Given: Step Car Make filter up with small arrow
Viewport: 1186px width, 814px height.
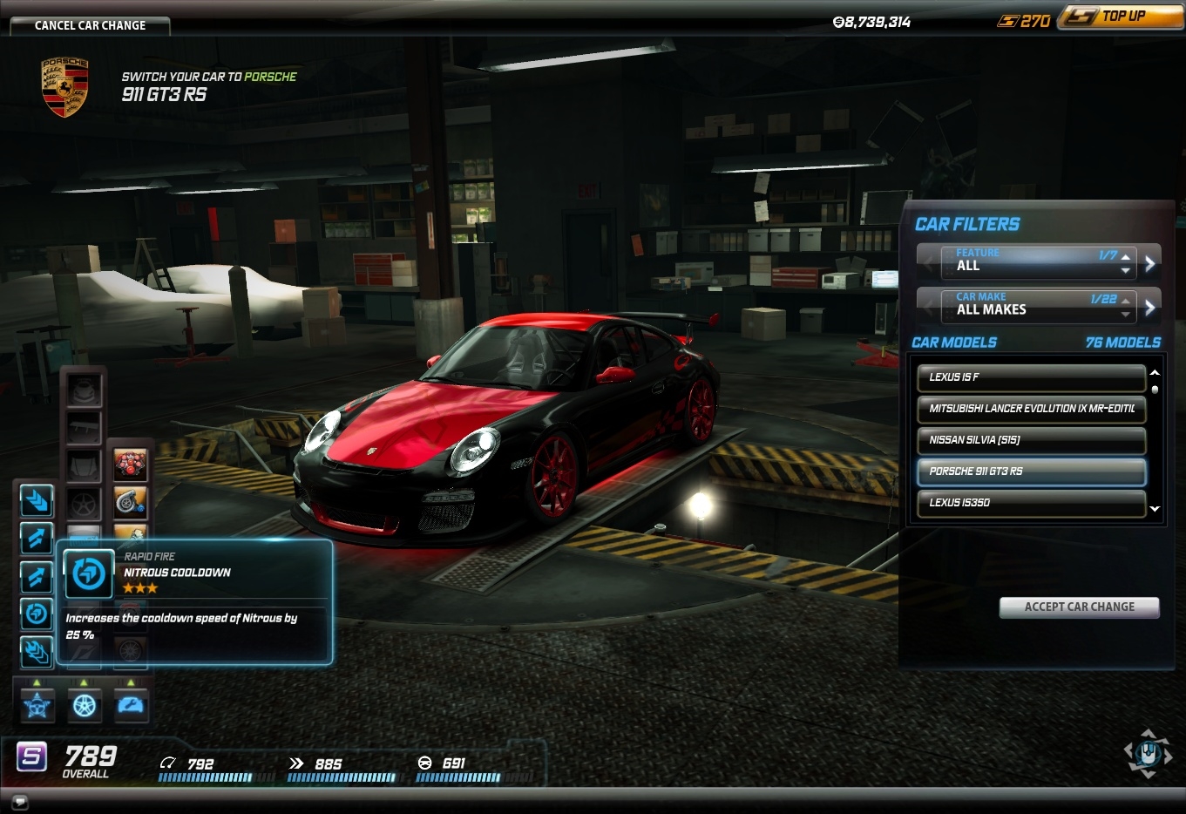Looking at the screenshot, I should [x=1126, y=300].
